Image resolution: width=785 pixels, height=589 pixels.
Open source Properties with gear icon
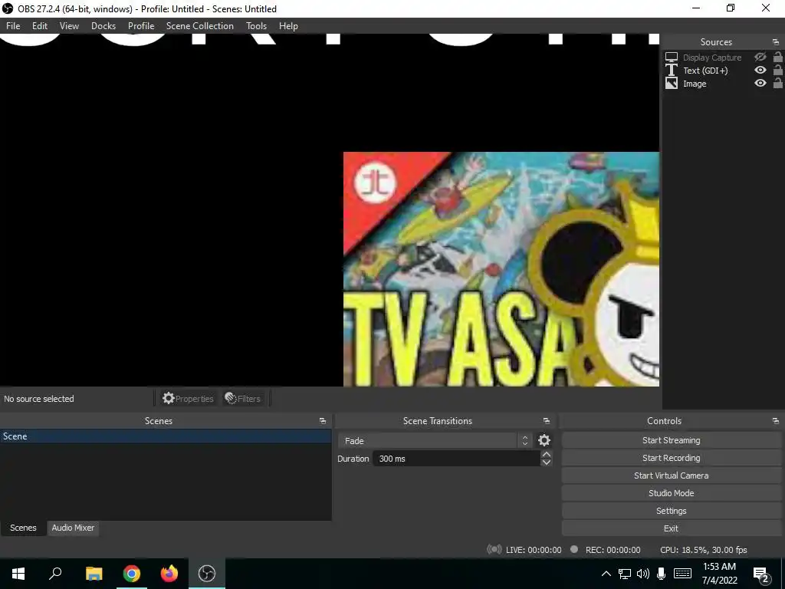coord(189,399)
